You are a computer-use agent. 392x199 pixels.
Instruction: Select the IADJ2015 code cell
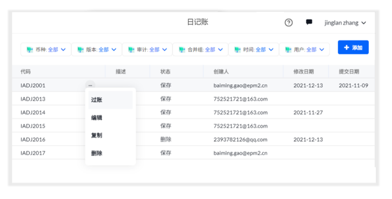coord(33,126)
